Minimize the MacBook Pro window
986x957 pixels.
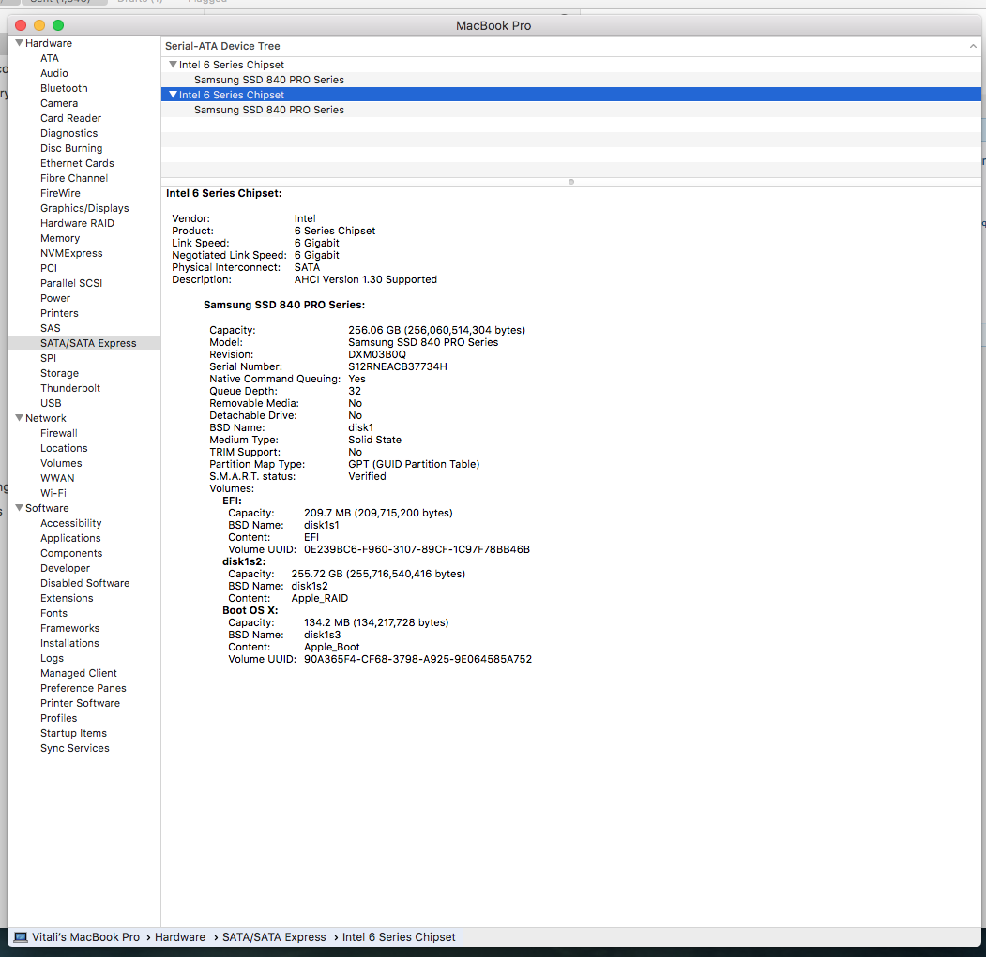(x=39, y=25)
